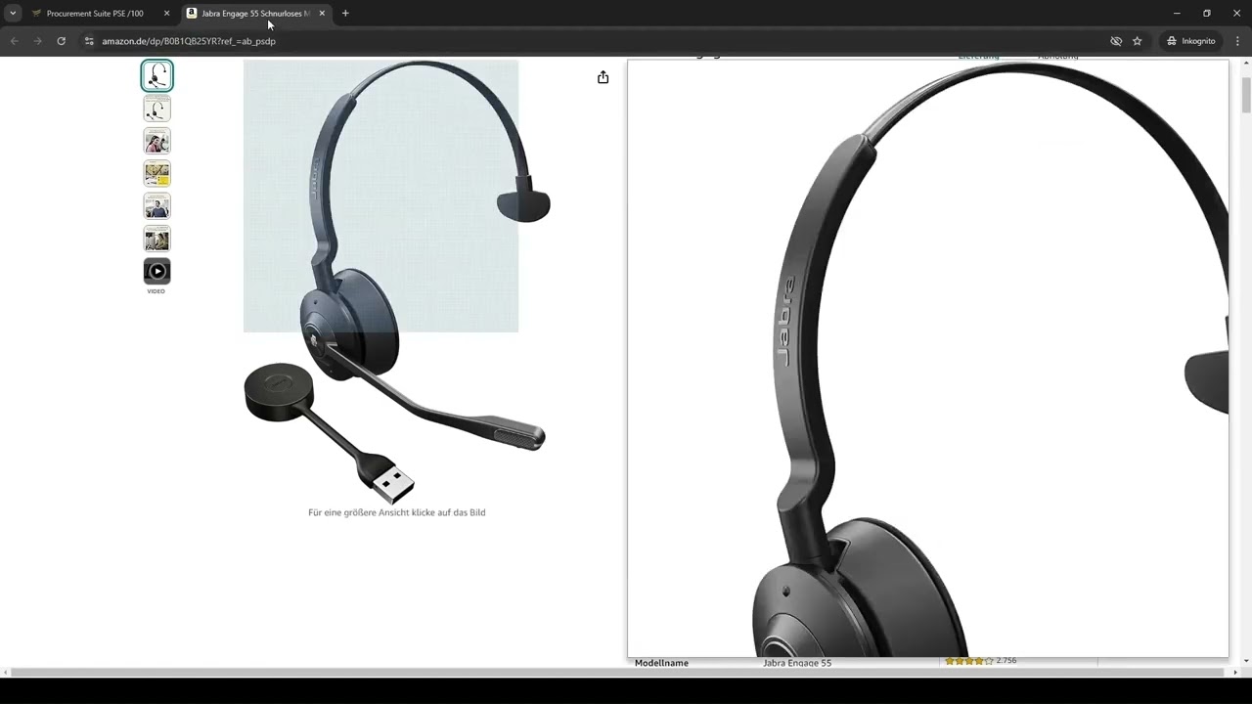This screenshot has height=704, width=1252.
Task: Select first headset thumbnail image
Action: click(156, 75)
